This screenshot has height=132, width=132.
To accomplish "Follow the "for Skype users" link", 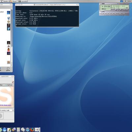I will (x=6, y=105).
